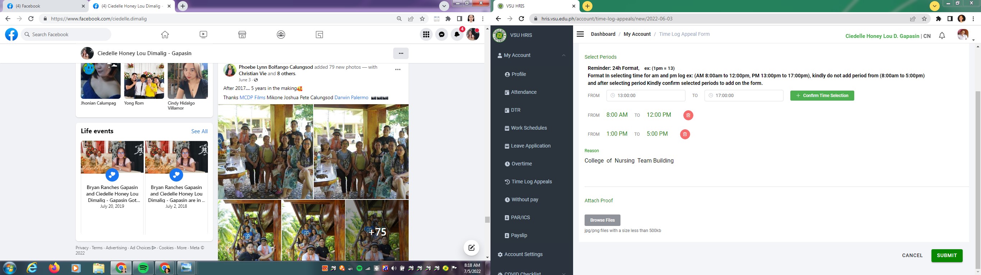981x275 pixels.
Task: Click the FROM time input field
Action: point(646,96)
